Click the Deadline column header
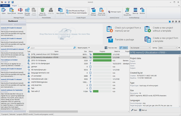181x116 pixels. pos(117,51)
